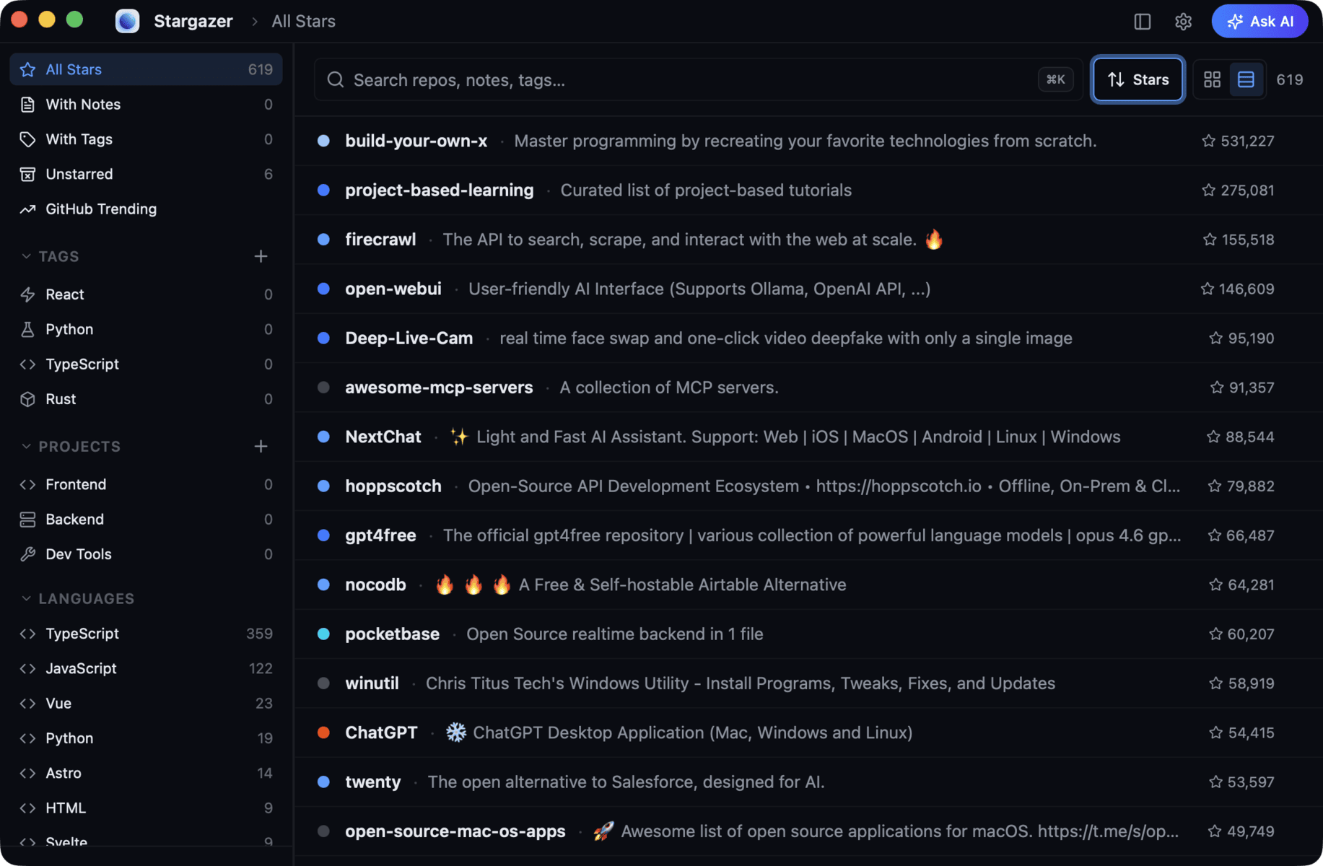Show Unstarred repositories
This screenshot has width=1323, height=866.
pos(146,174)
